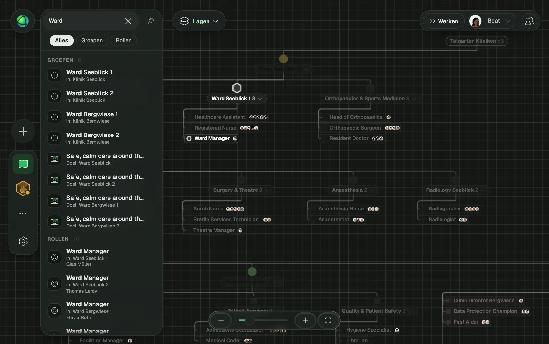The width and height of the screenshot is (549, 344).
Task: Select the Ward Manager role node on map
Action: tap(211, 138)
